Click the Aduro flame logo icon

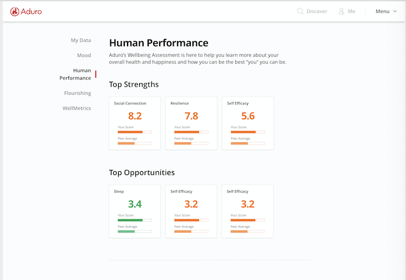[x=14, y=11]
